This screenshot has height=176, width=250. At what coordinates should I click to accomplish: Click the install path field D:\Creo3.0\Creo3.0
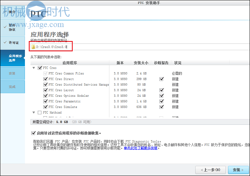[140, 47]
